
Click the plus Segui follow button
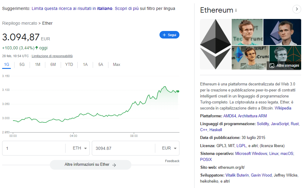click(x=169, y=35)
